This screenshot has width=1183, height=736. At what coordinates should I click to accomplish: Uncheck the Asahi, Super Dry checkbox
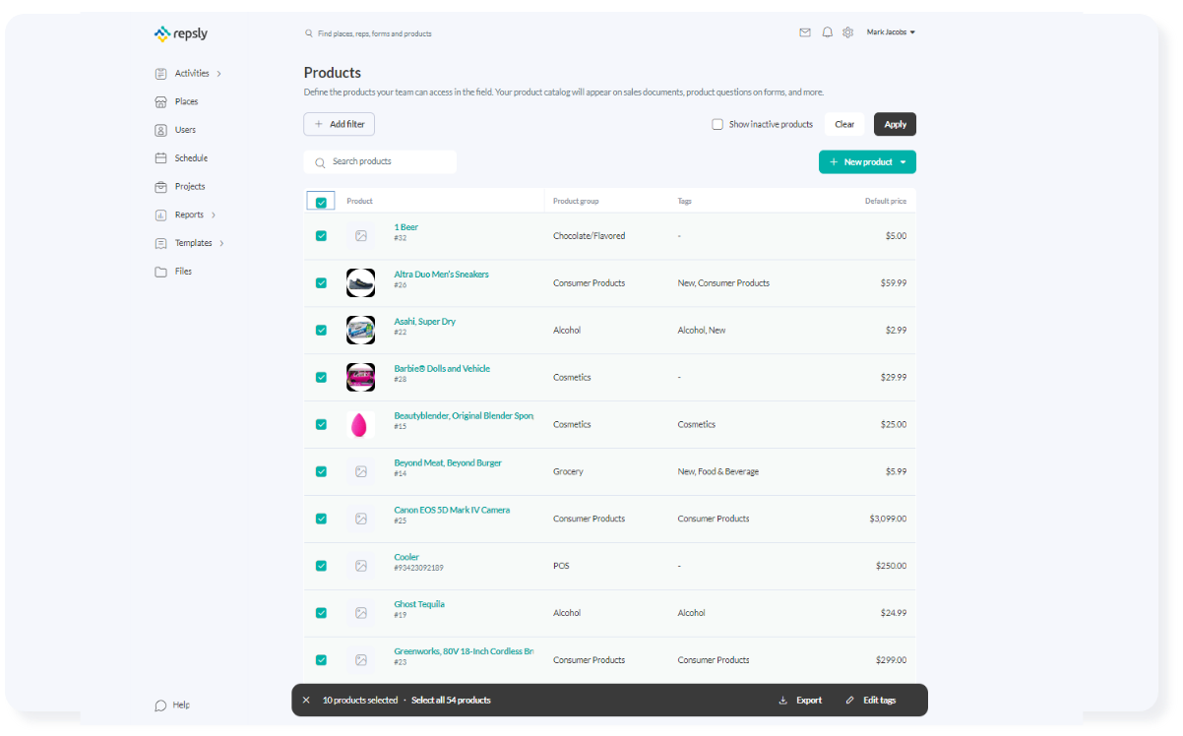tap(321, 331)
